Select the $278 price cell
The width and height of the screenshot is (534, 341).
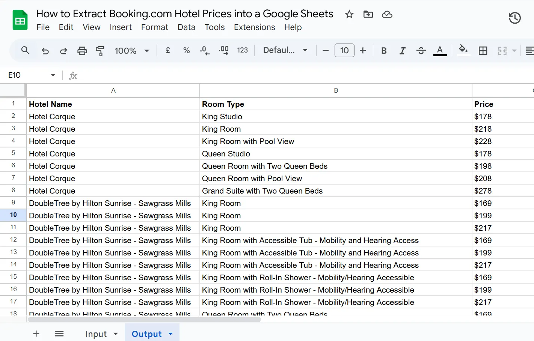503,191
